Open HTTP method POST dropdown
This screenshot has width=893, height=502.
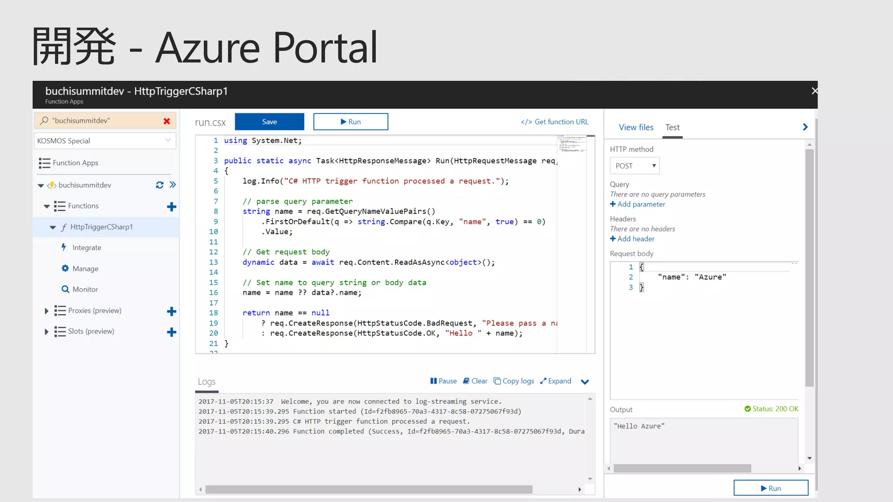point(634,166)
